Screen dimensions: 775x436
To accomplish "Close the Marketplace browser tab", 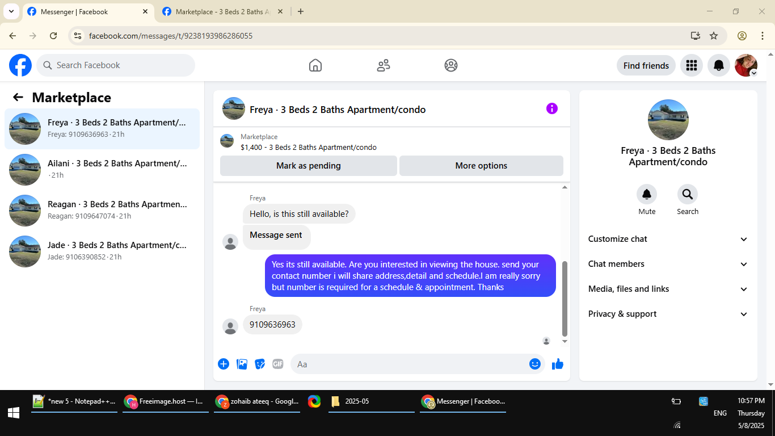I will click(x=280, y=11).
